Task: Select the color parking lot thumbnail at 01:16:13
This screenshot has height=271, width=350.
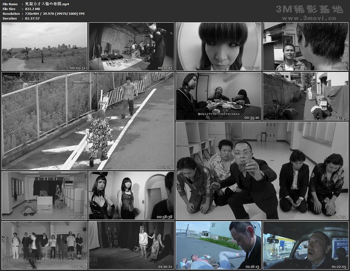Action: click(218, 245)
